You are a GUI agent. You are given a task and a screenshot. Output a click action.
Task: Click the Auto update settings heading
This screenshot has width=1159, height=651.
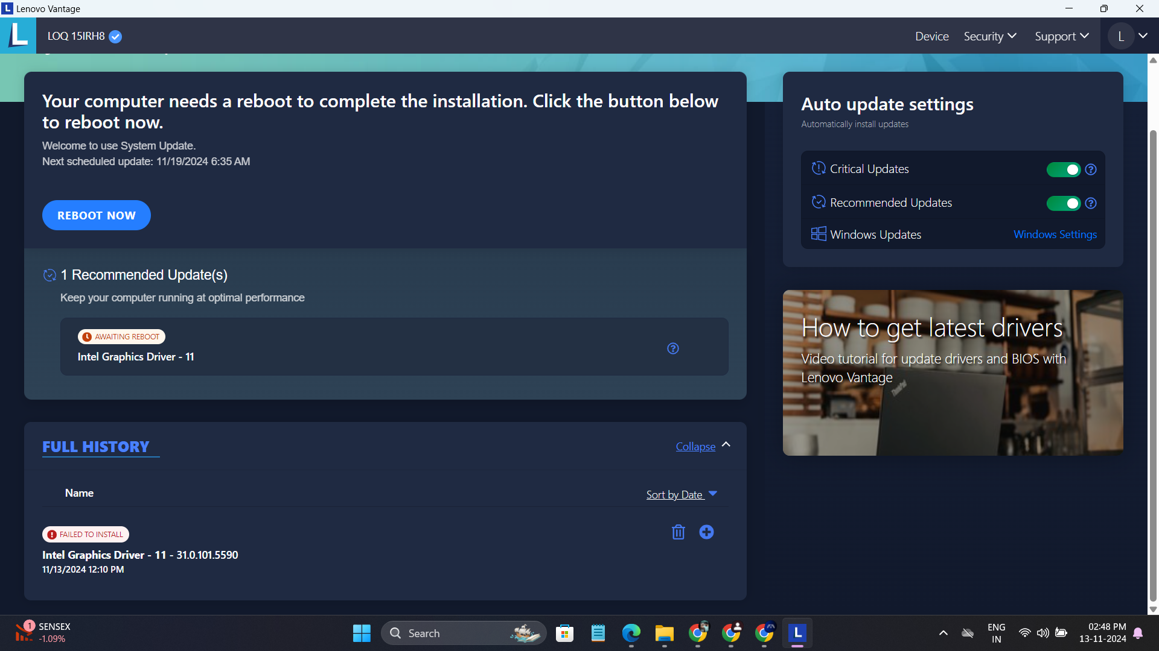(887, 104)
